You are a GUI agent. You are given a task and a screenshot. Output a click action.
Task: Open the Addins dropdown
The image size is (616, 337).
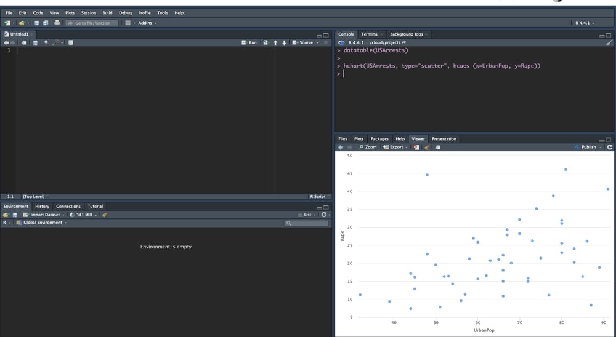click(x=147, y=23)
